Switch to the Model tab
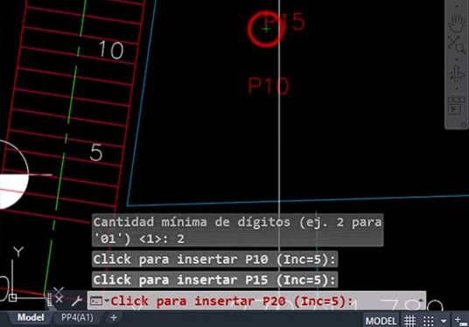The width and height of the screenshot is (469, 327). 31,317
